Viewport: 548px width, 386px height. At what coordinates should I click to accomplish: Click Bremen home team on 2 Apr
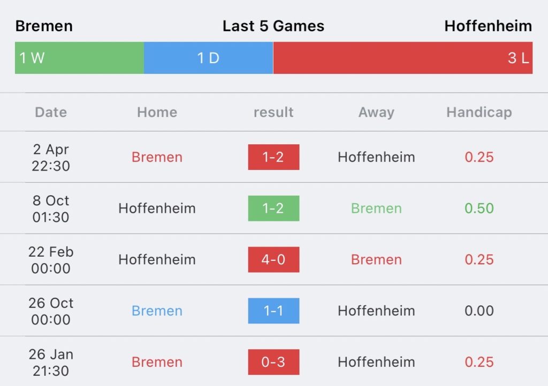click(157, 157)
